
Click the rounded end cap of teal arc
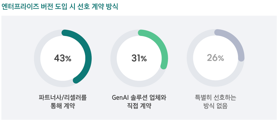point(76,81)
